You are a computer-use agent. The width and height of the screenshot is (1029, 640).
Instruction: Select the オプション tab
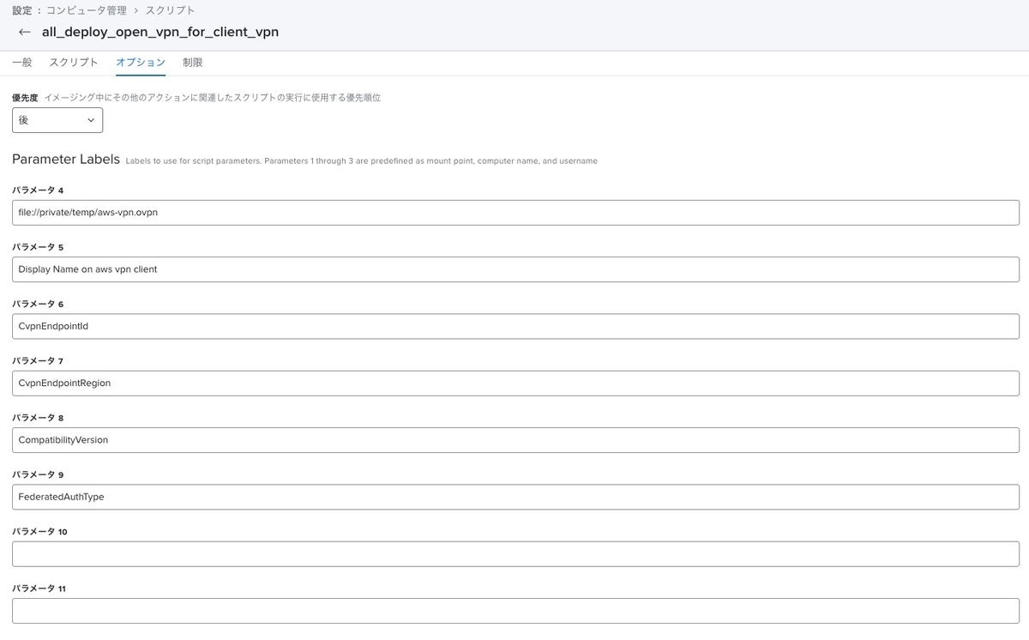[x=141, y=63]
